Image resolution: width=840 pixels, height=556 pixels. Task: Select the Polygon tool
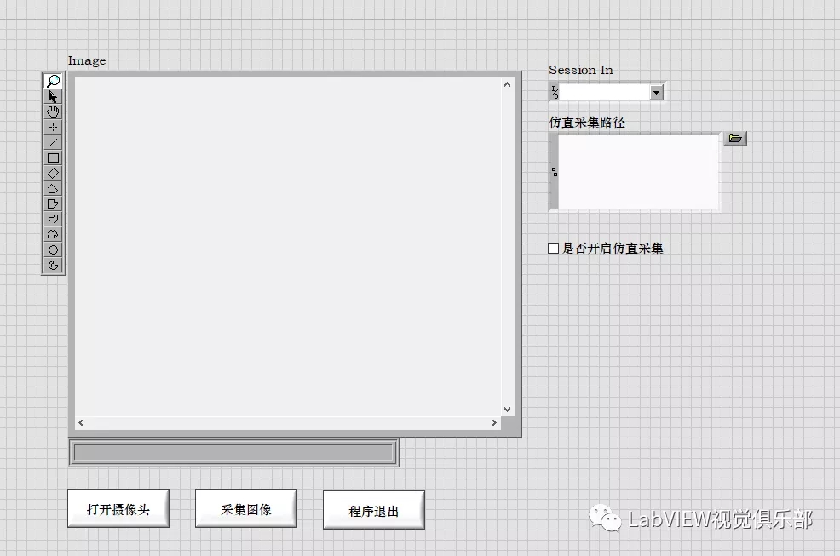[x=53, y=204]
